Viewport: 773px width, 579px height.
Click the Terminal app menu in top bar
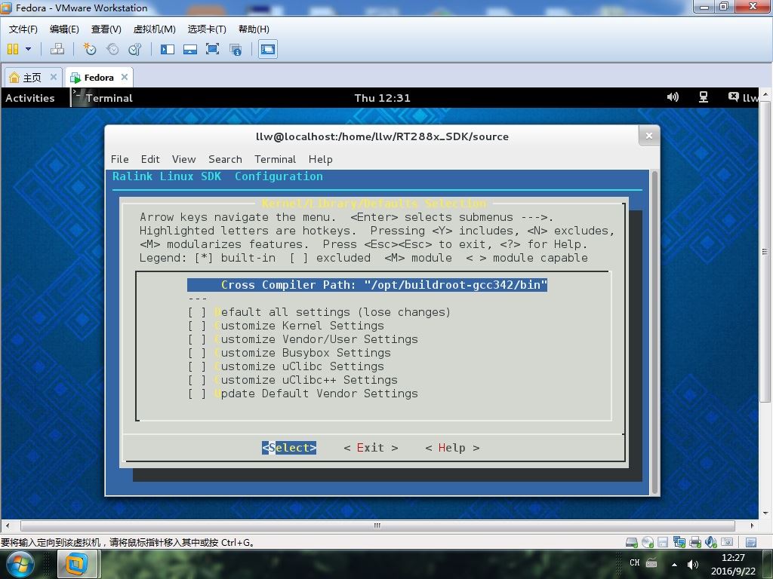coord(103,98)
